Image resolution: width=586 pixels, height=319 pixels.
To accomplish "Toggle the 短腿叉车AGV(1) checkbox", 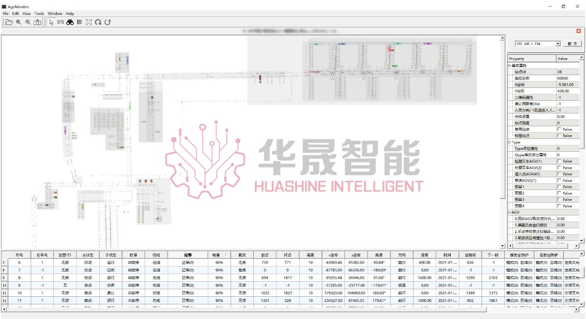I will [560, 161].
